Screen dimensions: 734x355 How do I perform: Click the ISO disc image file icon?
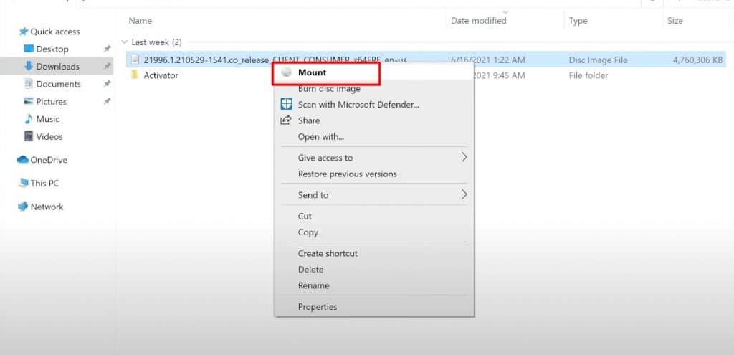pos(135,60)
